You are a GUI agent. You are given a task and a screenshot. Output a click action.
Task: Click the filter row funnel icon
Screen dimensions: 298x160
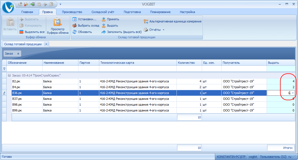coord(4,68)
